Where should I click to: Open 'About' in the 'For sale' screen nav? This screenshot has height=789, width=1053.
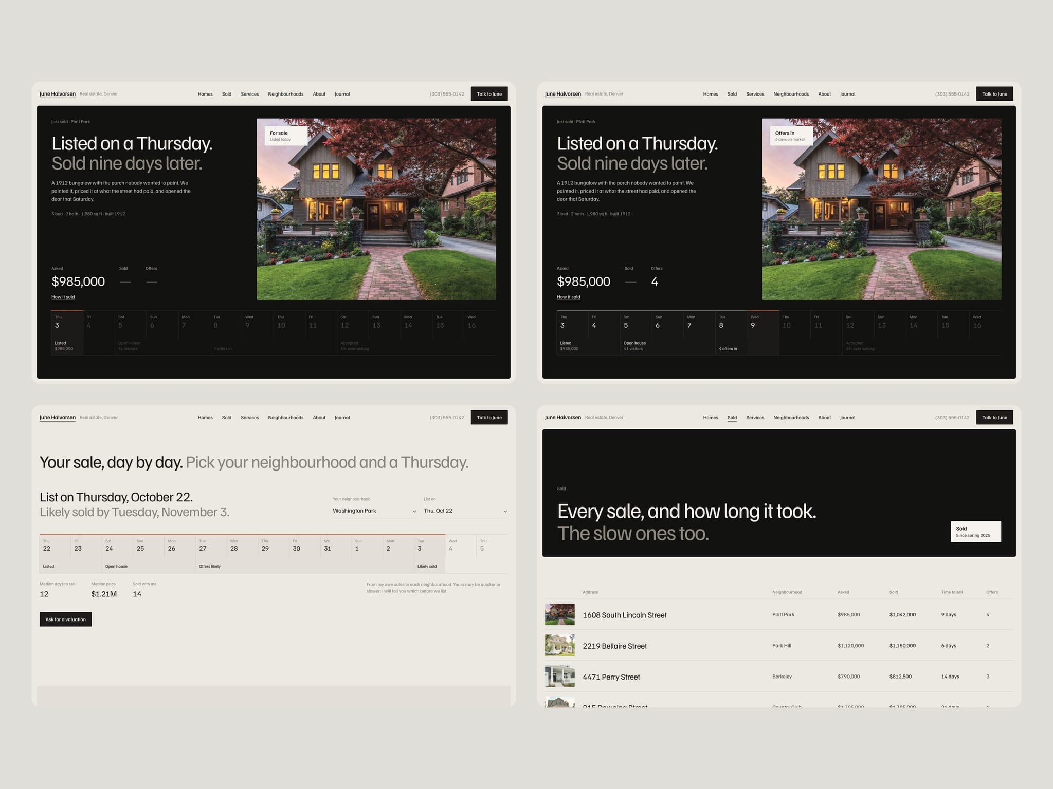pos(319,94)
